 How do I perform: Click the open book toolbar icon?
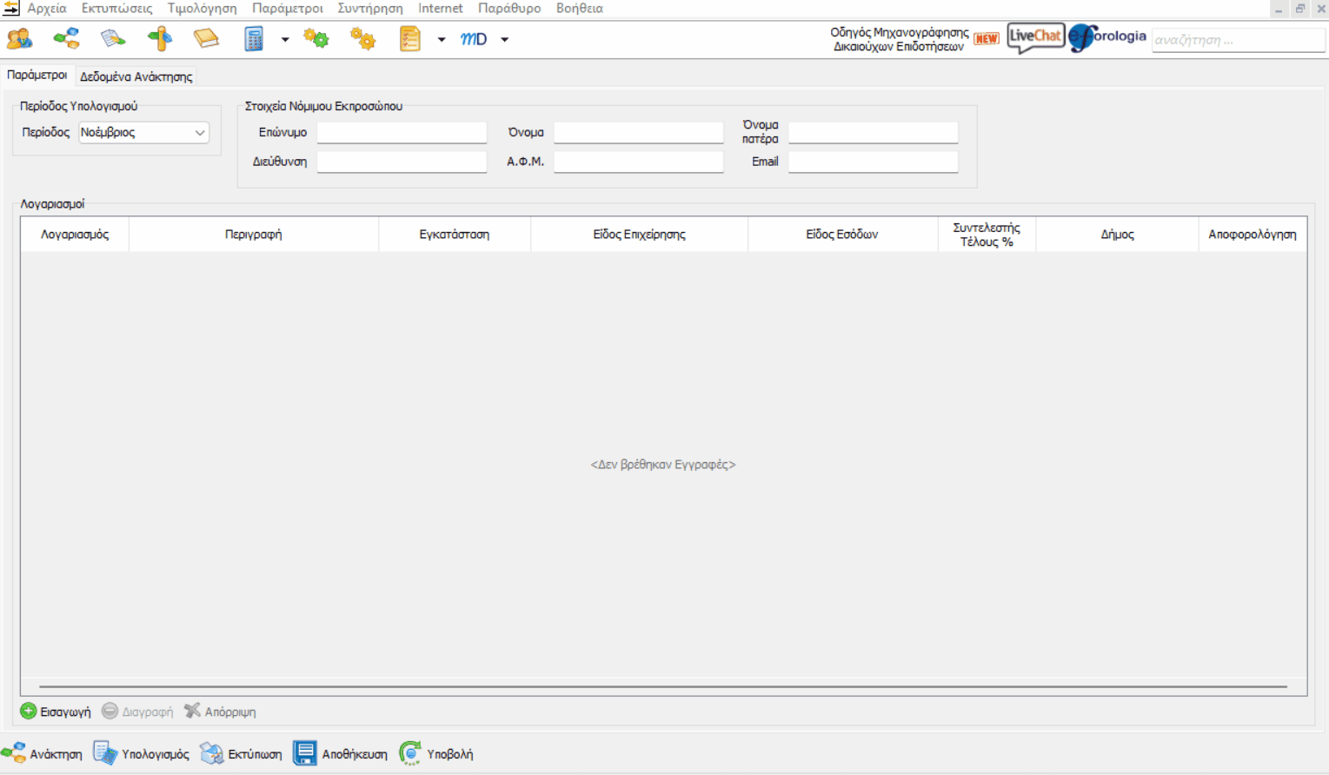pos(206,39)
